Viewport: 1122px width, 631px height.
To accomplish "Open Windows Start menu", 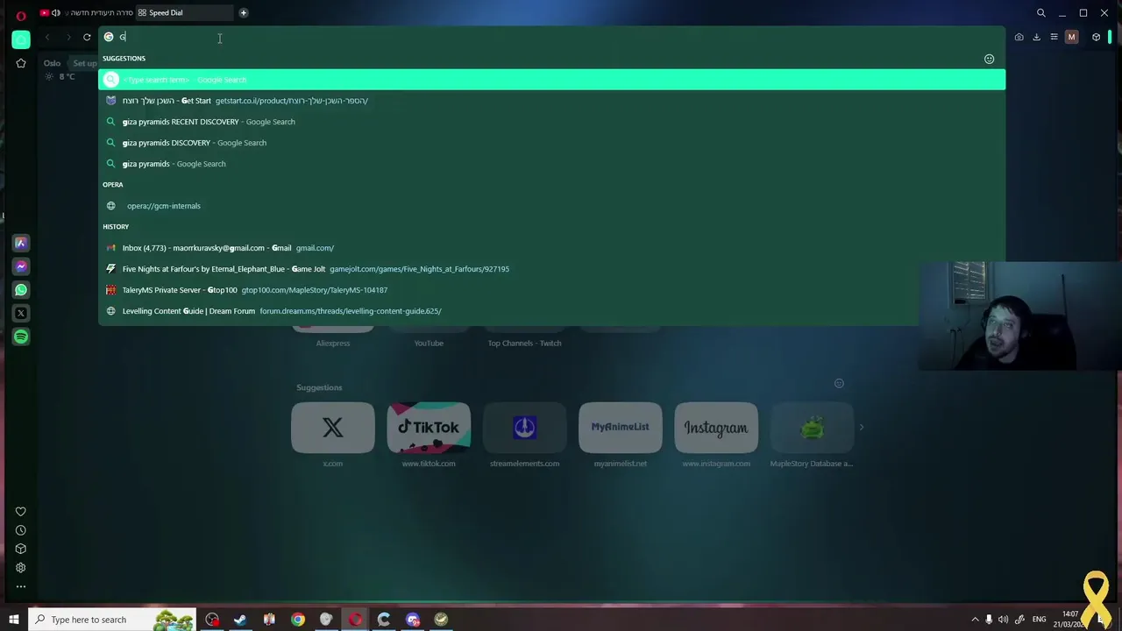I will click(13, 620).
